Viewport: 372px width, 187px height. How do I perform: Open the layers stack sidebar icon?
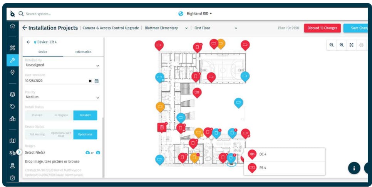click(x=12, y=94)
